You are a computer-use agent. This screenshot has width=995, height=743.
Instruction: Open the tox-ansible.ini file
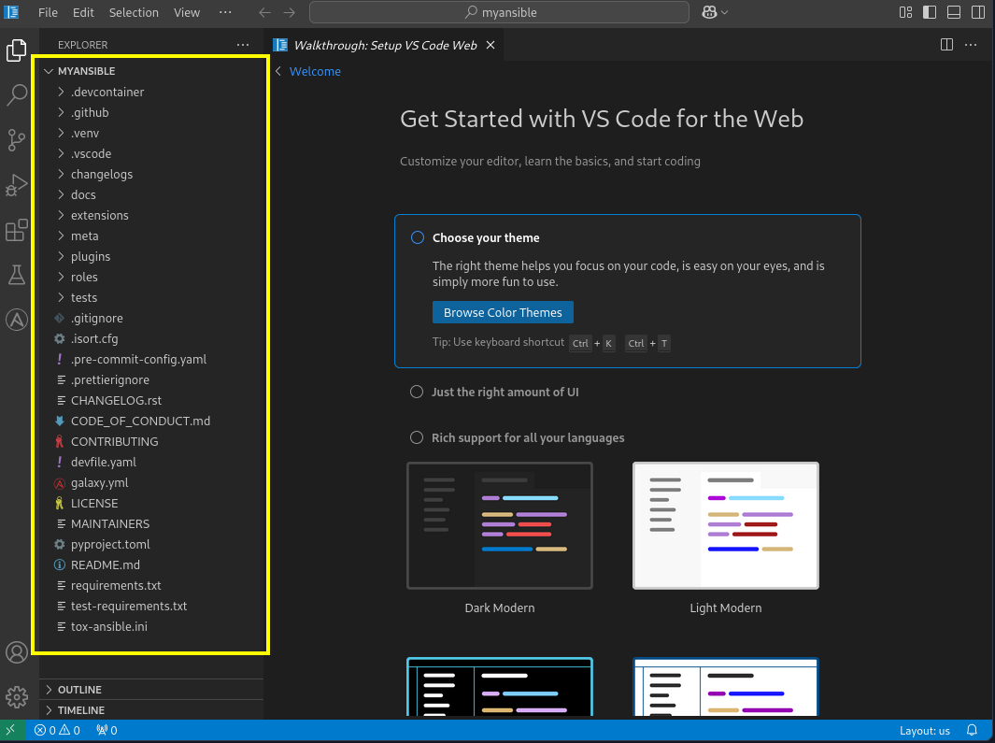click(152, 626)
